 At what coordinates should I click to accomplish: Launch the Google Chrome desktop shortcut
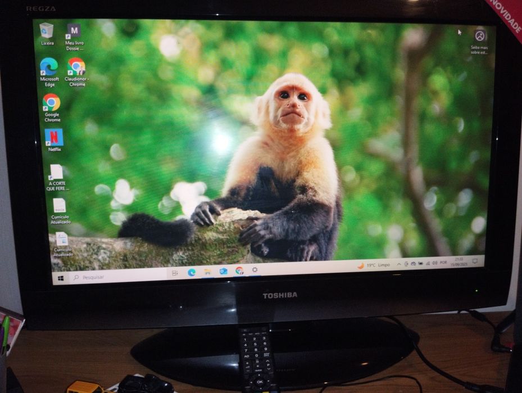(52, 108)
